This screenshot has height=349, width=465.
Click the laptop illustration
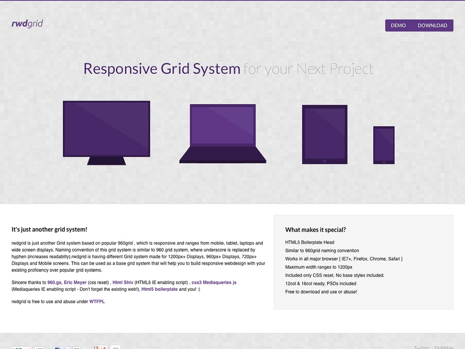[222, 132]
